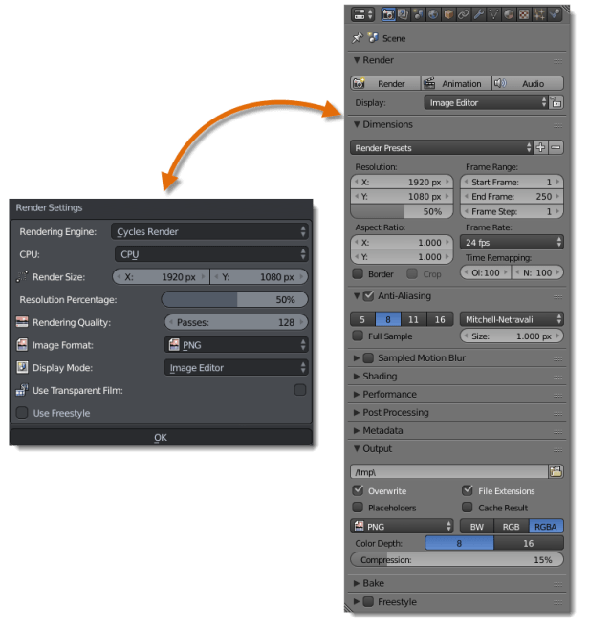This screenshot has height=628, width=589.
Task: Select RGB color mode
Action: pos(512,526)
